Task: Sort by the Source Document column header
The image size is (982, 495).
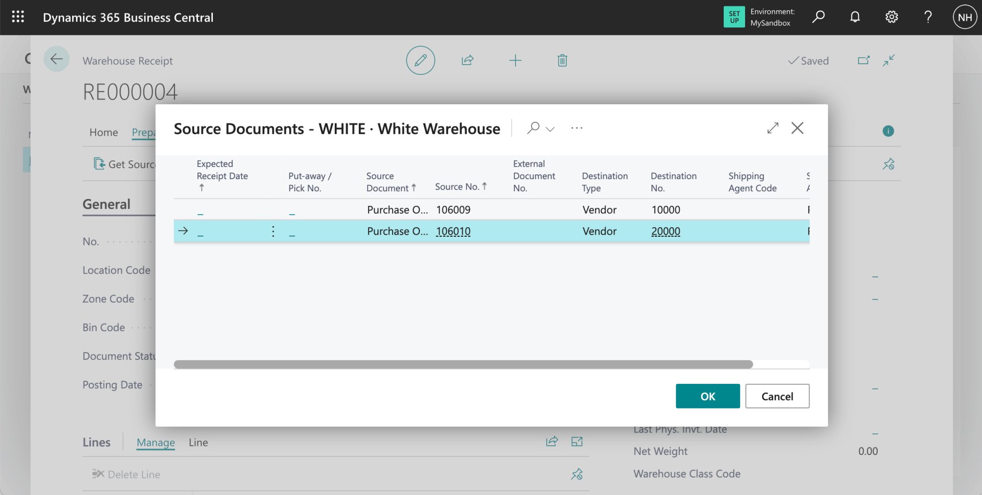Action: point(391,182)
